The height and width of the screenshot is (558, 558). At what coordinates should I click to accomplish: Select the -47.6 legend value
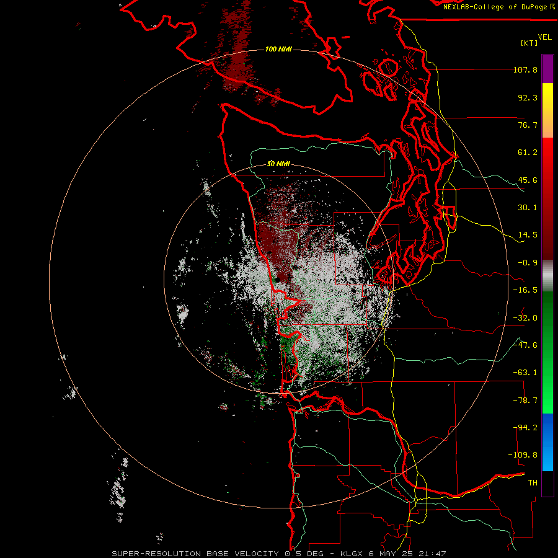click(x=525, y=345)
